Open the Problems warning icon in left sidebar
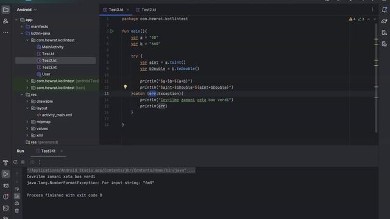Screen dimensions: 390x219 pyautogui.click(x=5, y=196)
